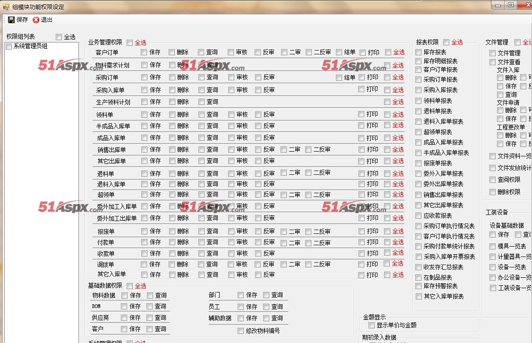Viewport: 532px width, 343px height.
Task: Check the 模具一览表 option
Action: (x=492, y=246)
